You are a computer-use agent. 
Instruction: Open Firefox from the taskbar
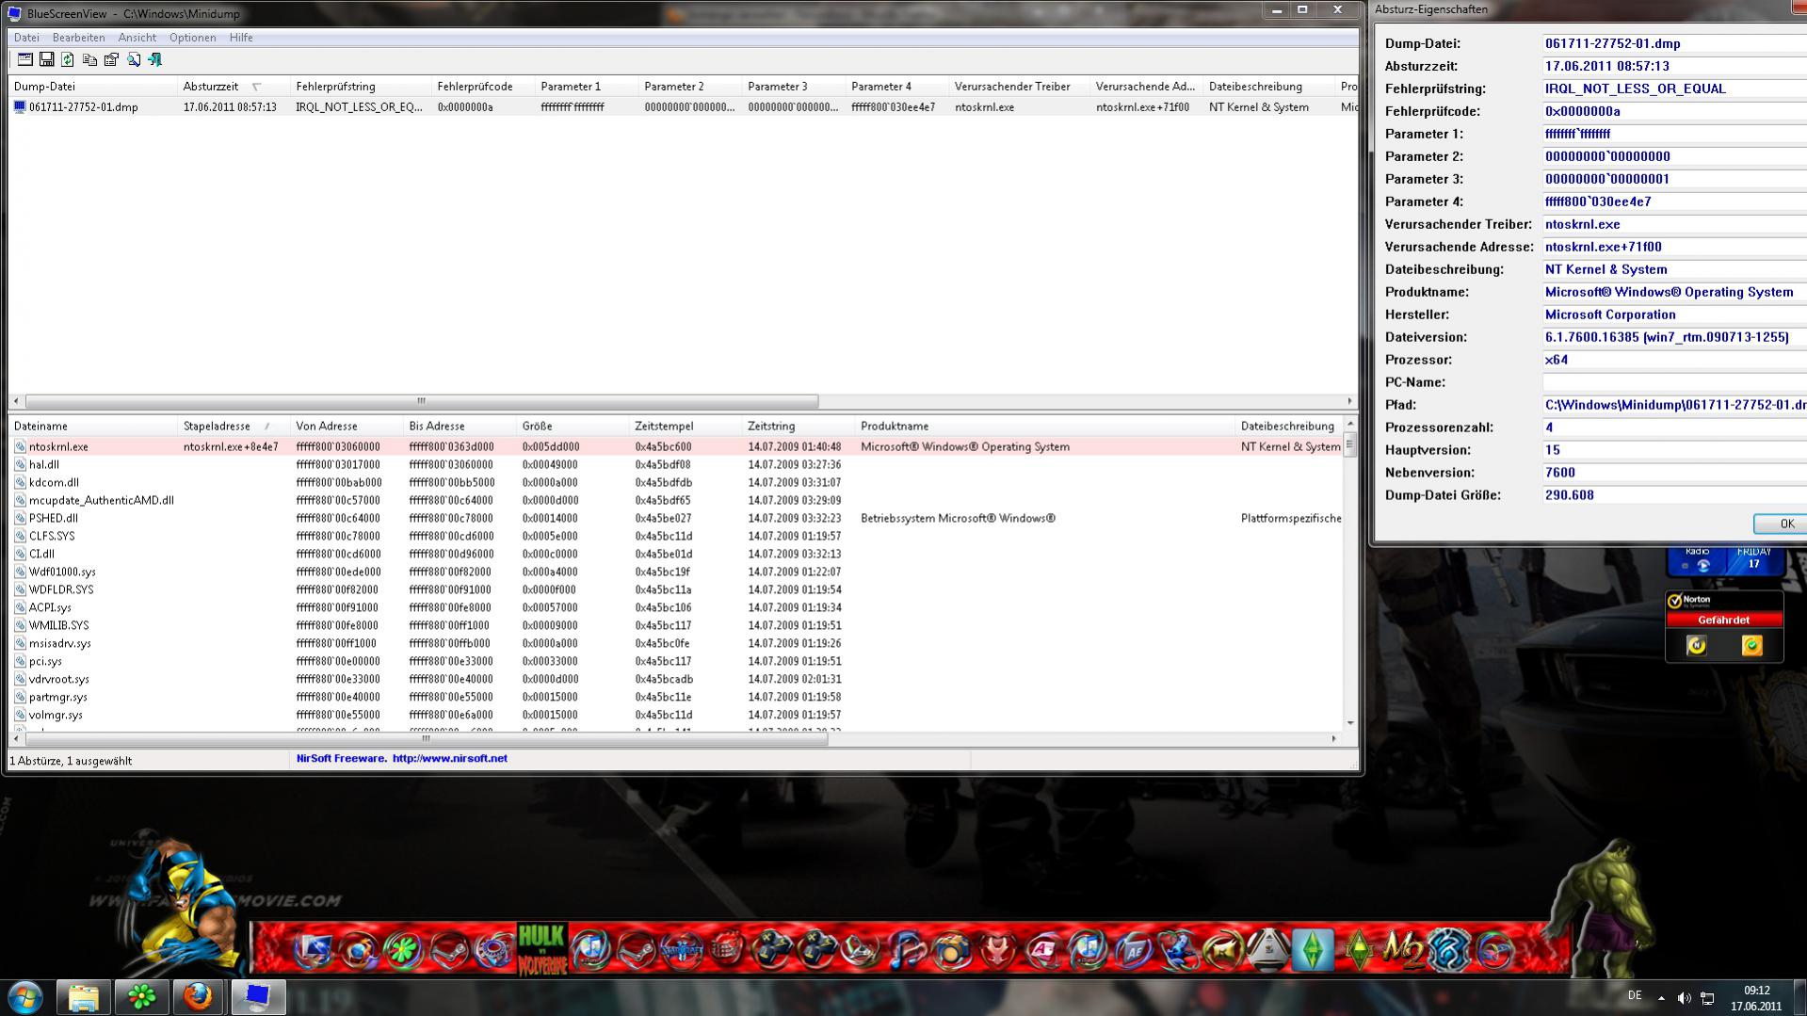point(199,997)
